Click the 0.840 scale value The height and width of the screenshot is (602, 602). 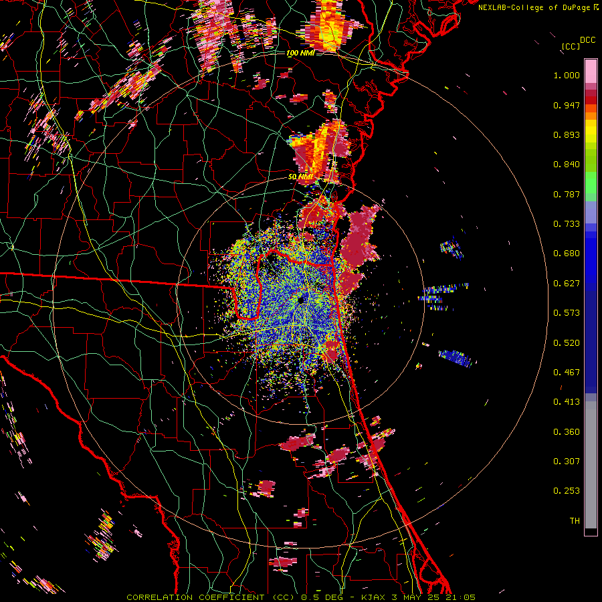click(567, 165)
